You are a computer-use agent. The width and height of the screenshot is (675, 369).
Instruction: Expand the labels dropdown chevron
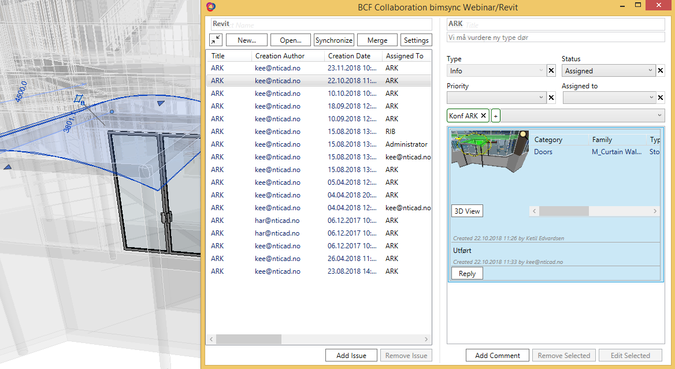coord(659,115)
